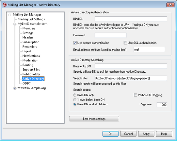The height and width of the screenshot is (141, 177).
Task: Click Test these settings button
Action: [x=94, y=119]
